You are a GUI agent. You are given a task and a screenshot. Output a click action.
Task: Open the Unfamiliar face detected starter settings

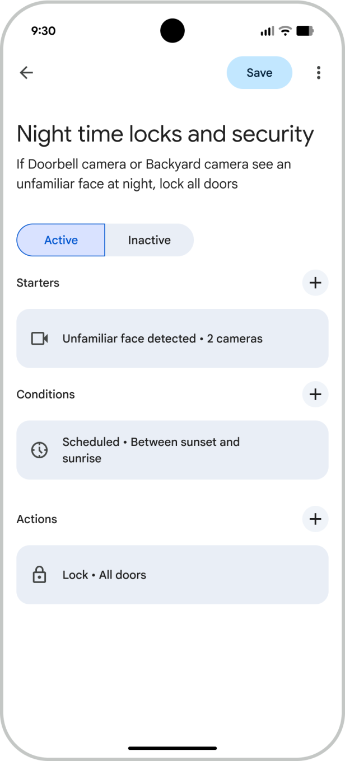(x=172, y=339)
